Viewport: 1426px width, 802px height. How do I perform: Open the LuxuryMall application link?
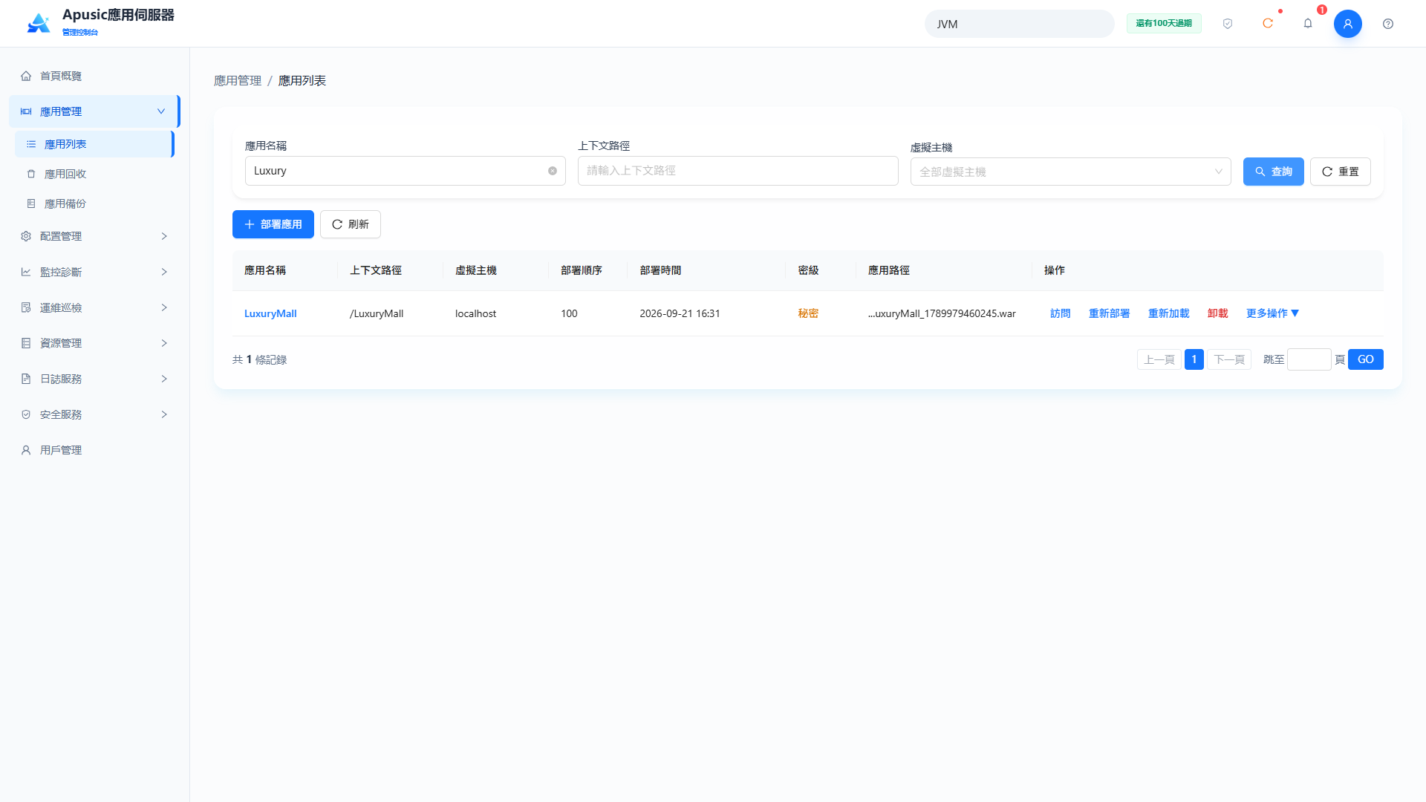coord(270,313)
